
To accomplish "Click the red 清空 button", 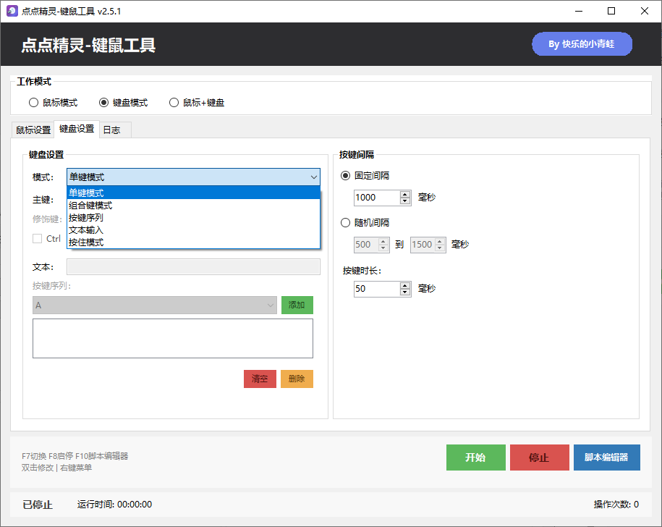I will [260, 379].
